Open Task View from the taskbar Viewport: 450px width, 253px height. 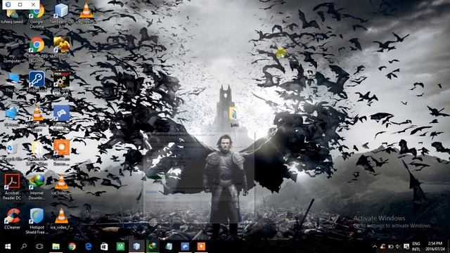tap(39, 247)
